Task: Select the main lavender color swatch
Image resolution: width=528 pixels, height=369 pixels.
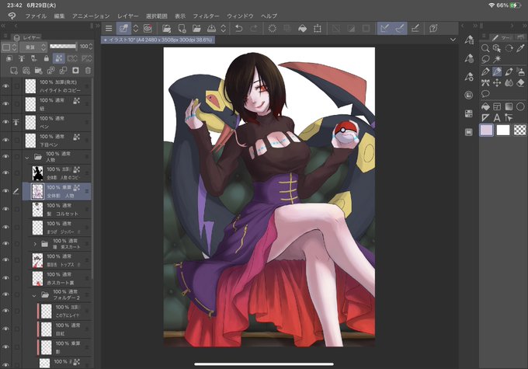Action: [486, 130]
